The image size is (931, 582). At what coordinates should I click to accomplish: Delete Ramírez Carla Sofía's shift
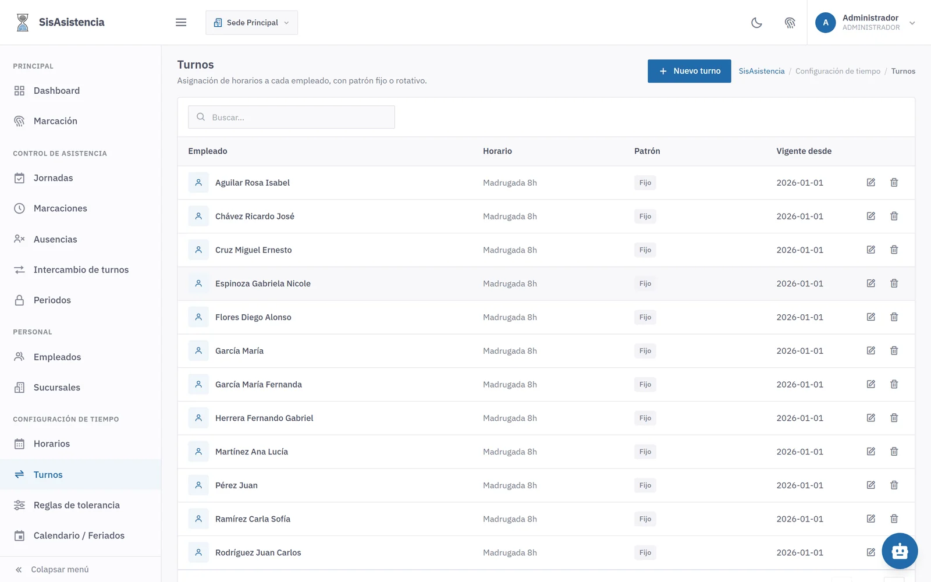point(894,519)
